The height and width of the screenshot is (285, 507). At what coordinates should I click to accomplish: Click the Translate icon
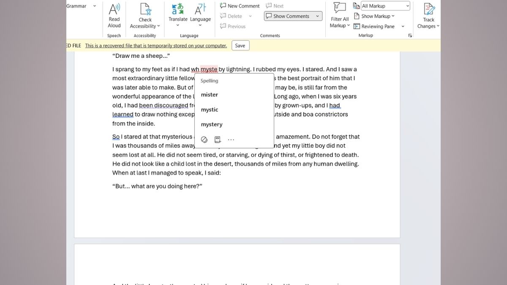[178, 9]
